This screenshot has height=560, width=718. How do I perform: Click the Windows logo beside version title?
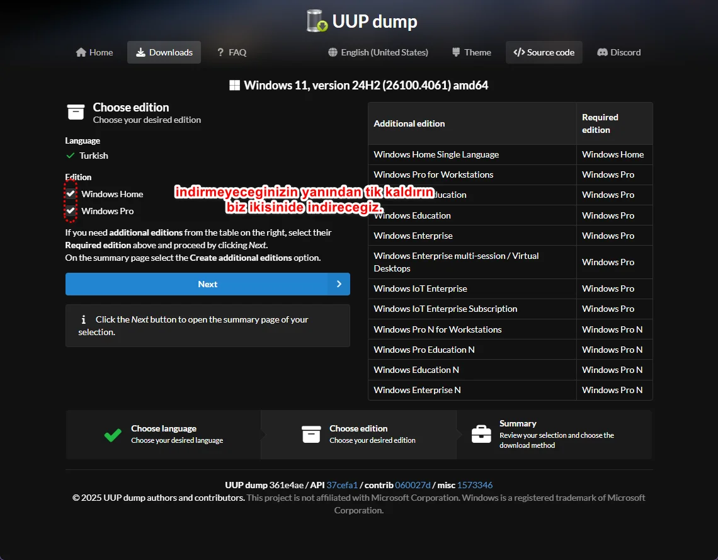click(234, 85)
